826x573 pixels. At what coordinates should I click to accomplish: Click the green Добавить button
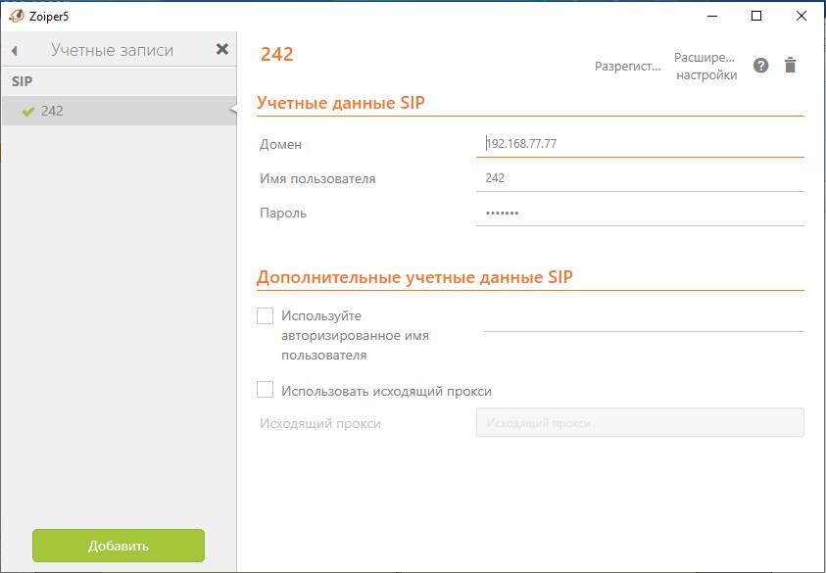[119, 546]
